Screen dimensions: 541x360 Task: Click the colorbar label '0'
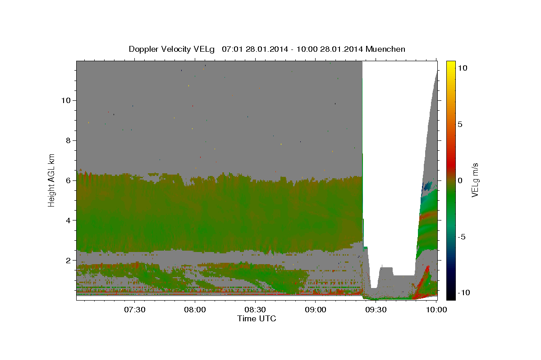[460, 180]
